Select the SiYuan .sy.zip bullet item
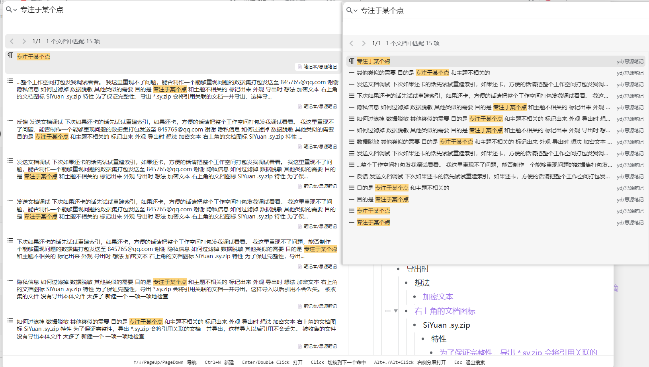 point(446,325)
